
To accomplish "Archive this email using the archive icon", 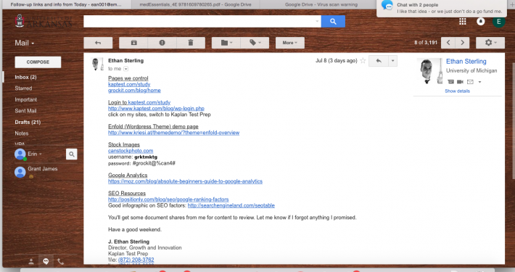I will pyautogui.click(x=133, y=43).
